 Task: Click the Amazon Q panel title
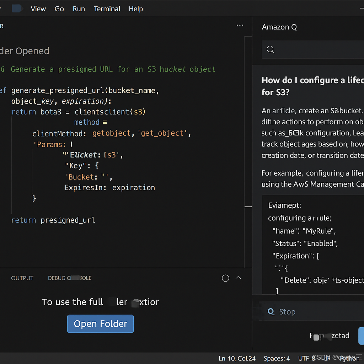[x=279, y=27]
